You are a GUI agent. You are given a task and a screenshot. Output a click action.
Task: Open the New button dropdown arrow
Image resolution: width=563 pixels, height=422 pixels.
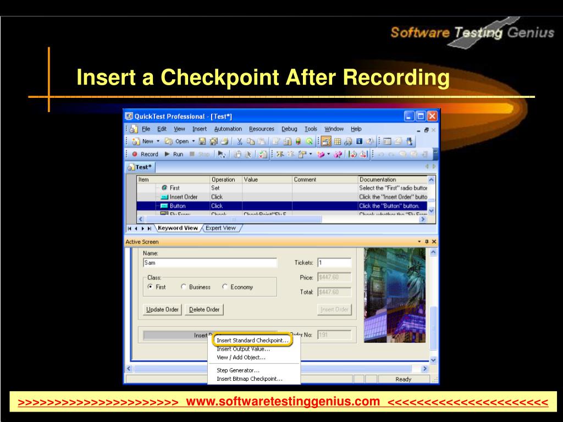158,141
